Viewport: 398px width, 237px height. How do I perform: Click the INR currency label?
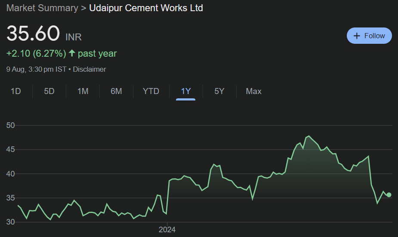point(74,37)
